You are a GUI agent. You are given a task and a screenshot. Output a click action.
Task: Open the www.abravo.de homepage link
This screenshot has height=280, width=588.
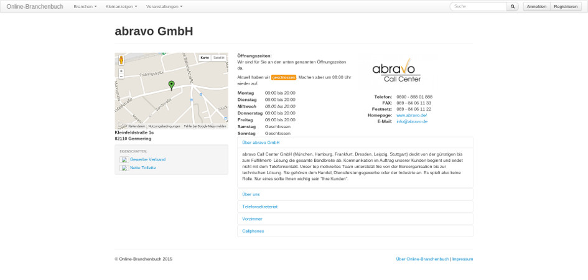click(412, 116)
